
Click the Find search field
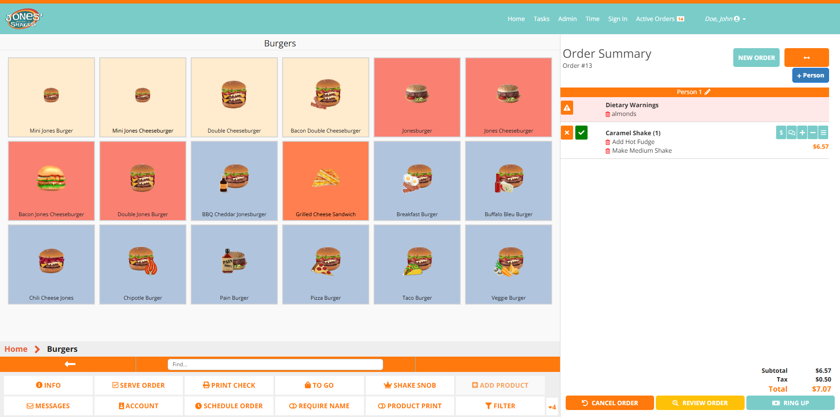pyautogui.click(x=275, y=364)
